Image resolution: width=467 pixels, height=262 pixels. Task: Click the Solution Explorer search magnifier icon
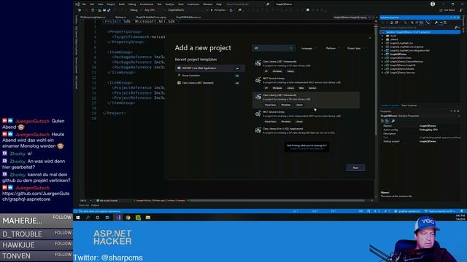pos(455,28)
